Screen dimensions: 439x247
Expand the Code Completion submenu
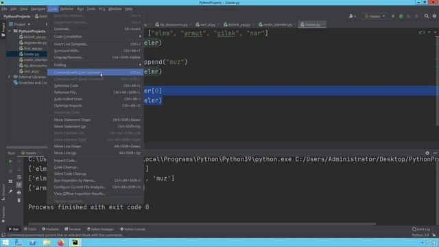95,36
